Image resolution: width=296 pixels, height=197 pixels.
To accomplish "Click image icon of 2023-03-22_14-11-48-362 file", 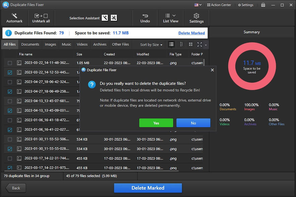I will [x=19, y=63].
